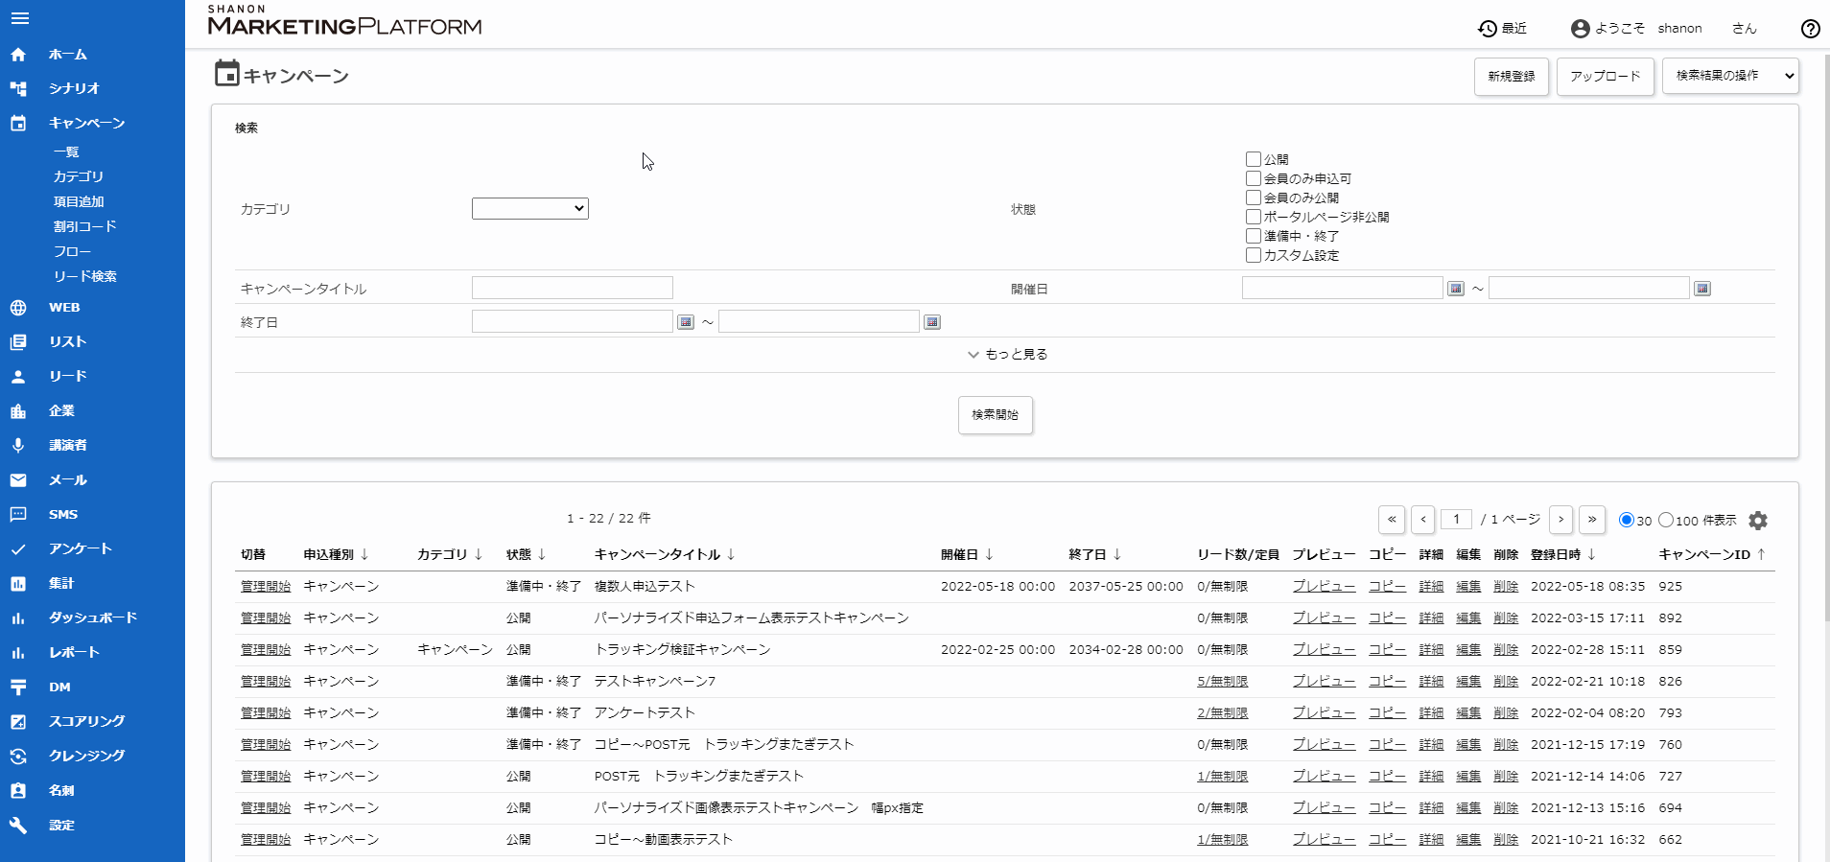Open table settings gear icon

(x=1758, y=521)
